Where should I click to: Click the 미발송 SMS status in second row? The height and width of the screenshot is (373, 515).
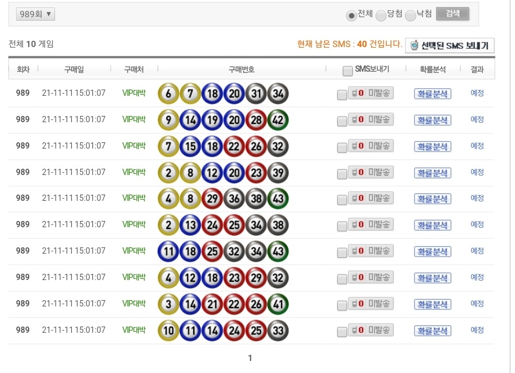pyautogui.click(x=371, y=120)
